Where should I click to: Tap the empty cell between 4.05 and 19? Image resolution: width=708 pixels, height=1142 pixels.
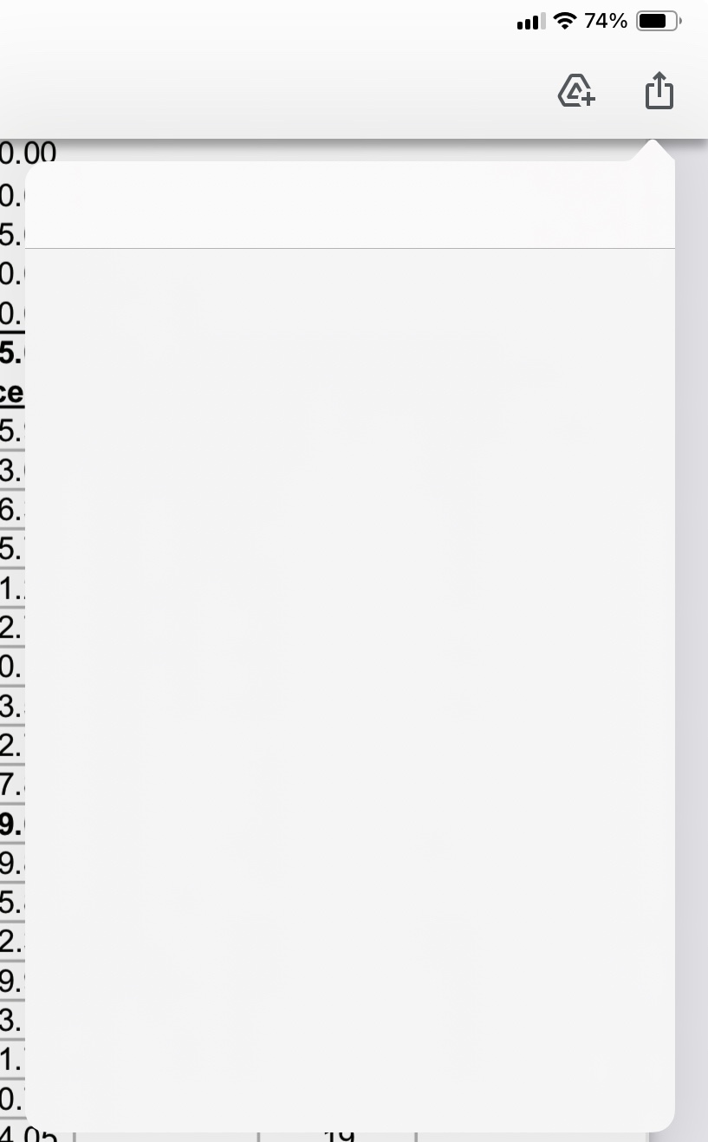[166, 1137]
